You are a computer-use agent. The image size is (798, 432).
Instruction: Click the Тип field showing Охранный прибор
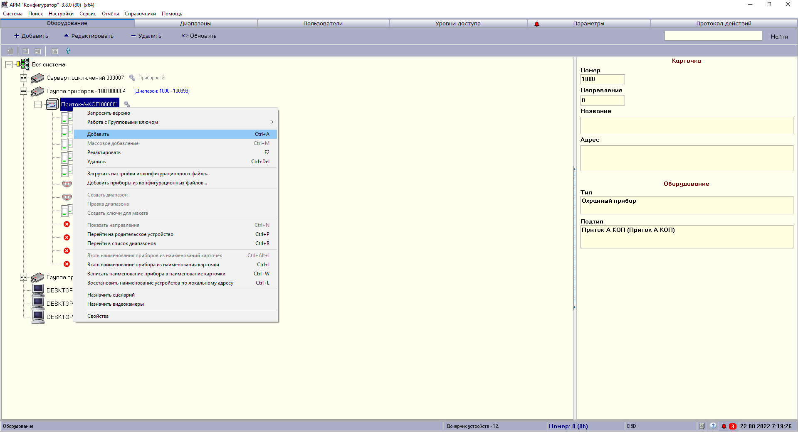687,205
